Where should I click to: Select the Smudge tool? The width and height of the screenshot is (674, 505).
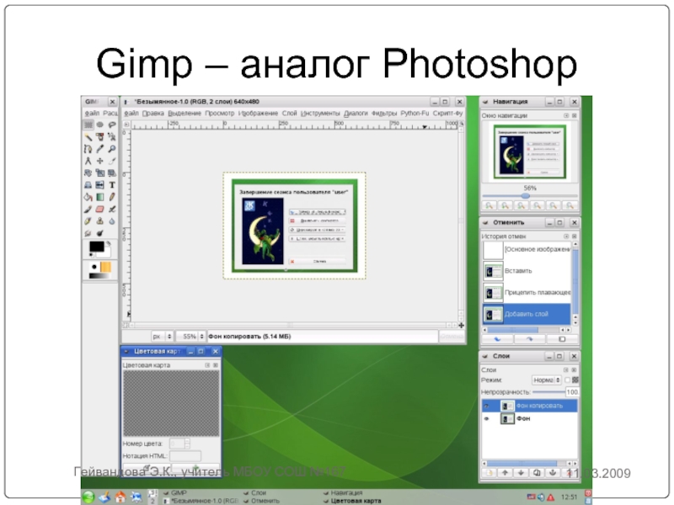(x=88, y=233)
